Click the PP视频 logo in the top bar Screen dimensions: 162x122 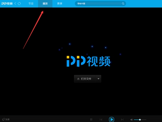tap(7, 4)
